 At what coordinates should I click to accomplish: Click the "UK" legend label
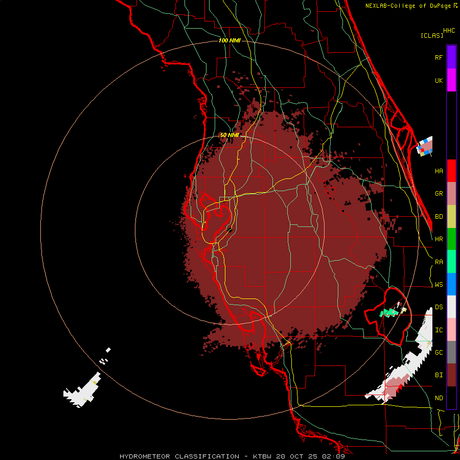tap(439, 80)
